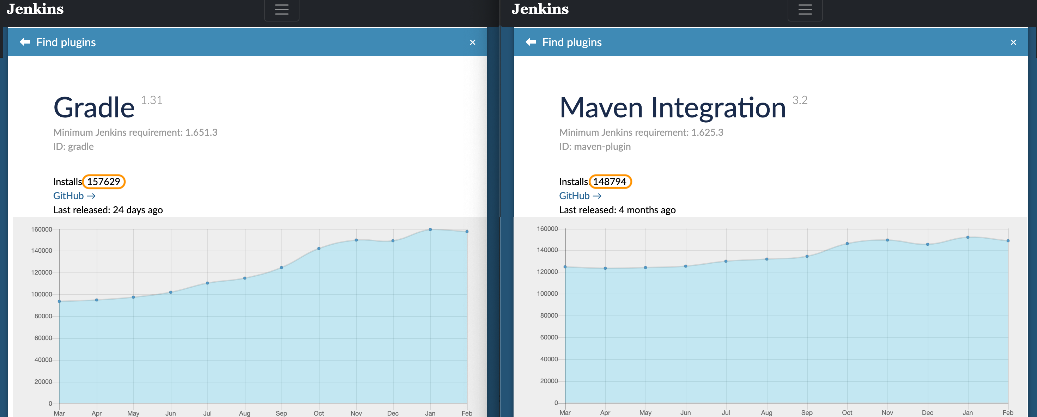
Task: Click Find plugins link on Maven page
Action: [x=572, y=42]
